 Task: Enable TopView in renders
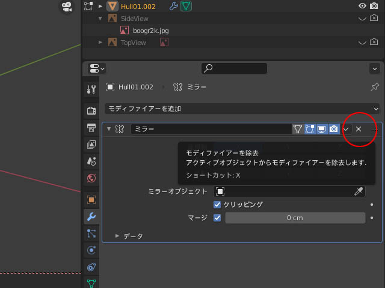374,42
